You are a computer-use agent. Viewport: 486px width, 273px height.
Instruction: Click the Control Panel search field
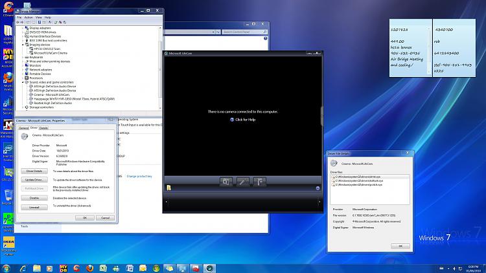pos(244,32)
